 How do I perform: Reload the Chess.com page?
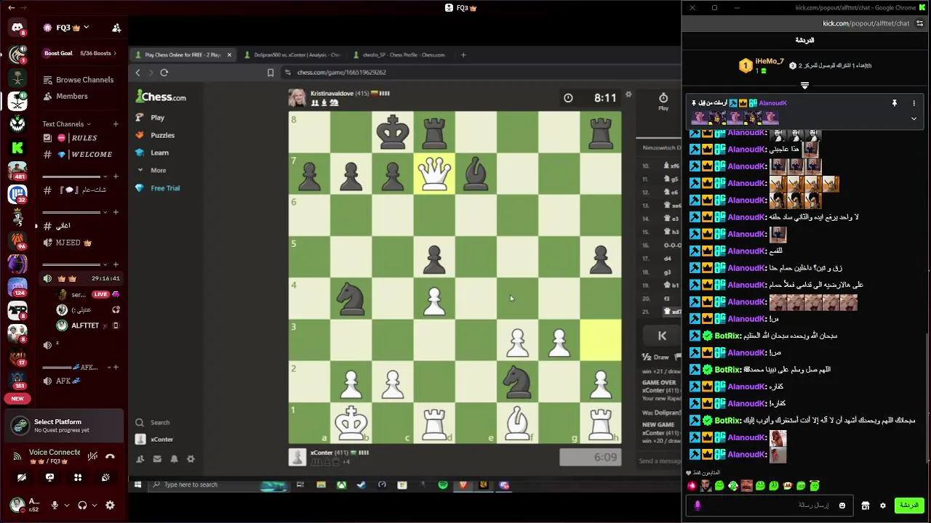tap(164, 73)
